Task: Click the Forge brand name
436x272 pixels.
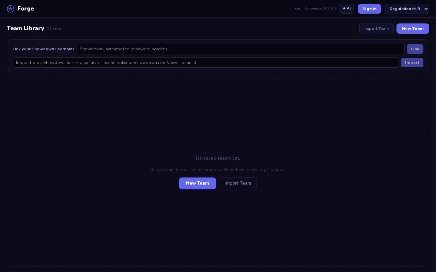Action: click(26, 8)
